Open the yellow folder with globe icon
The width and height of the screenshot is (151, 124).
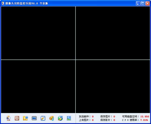(x=25, y=118)
